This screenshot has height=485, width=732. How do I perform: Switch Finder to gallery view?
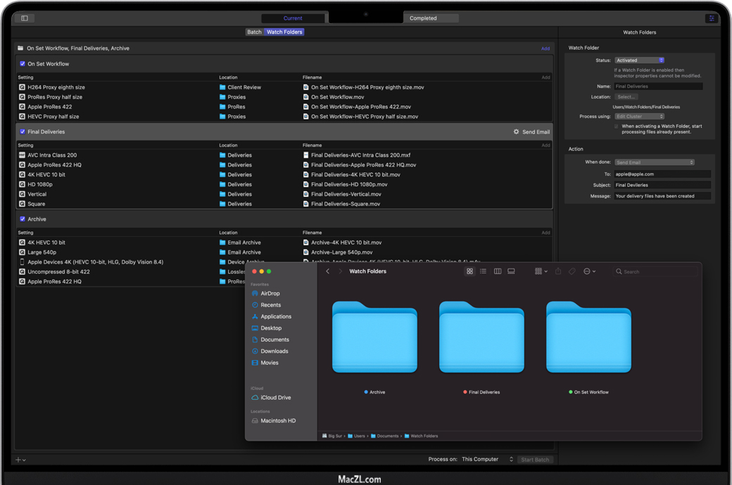click(x=512, y=271)
